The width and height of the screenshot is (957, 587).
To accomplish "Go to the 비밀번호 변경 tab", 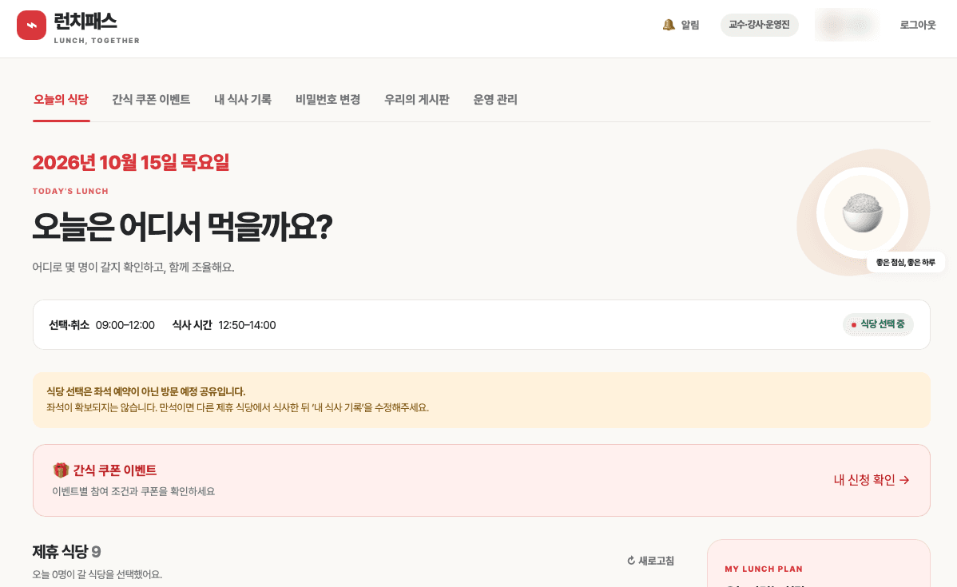I will point(328,100).
